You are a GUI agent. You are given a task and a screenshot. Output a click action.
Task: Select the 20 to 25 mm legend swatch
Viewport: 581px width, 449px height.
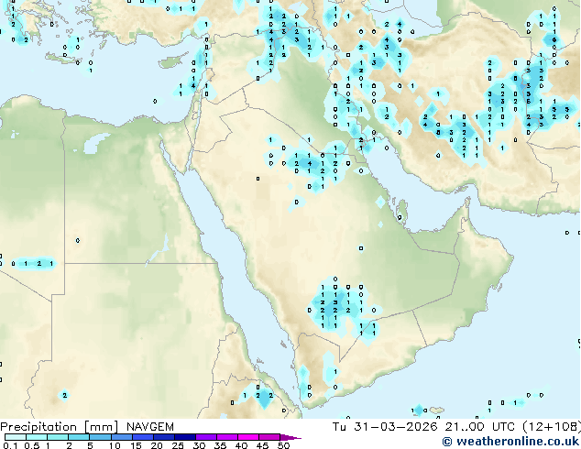(164, 437)
